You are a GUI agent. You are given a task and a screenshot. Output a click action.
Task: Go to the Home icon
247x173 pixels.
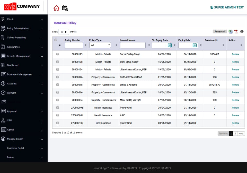(x=56, y=8)
